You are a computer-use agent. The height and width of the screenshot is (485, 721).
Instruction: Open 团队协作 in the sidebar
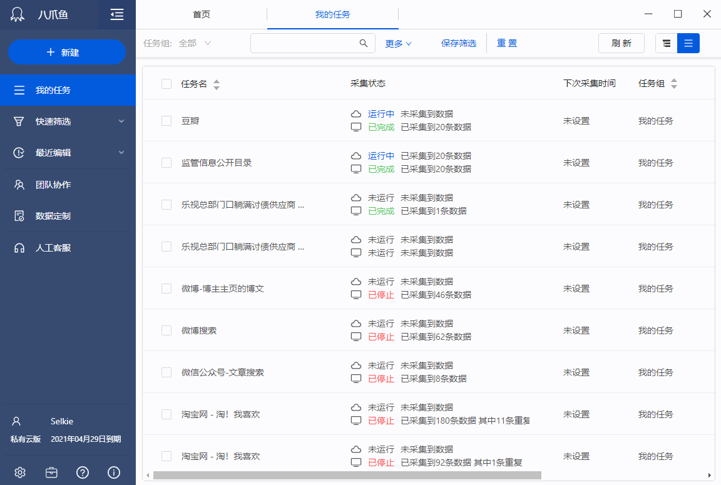[53, 185]
